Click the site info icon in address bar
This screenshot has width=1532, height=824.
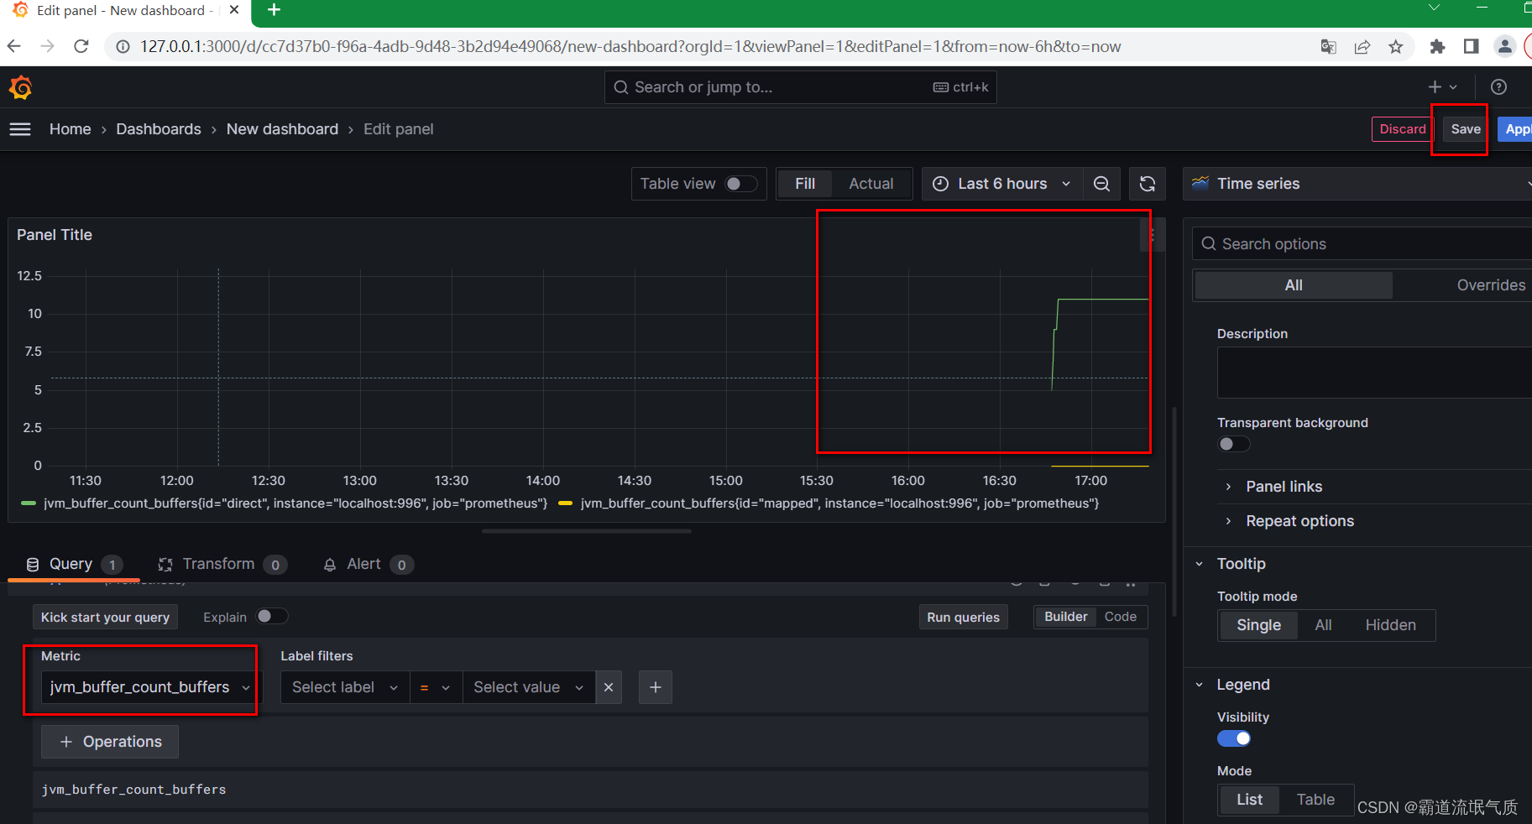point(123,46)
